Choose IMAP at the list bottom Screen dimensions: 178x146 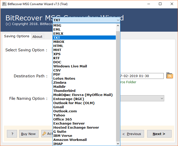pyautogui.click(x=84, y=144)
